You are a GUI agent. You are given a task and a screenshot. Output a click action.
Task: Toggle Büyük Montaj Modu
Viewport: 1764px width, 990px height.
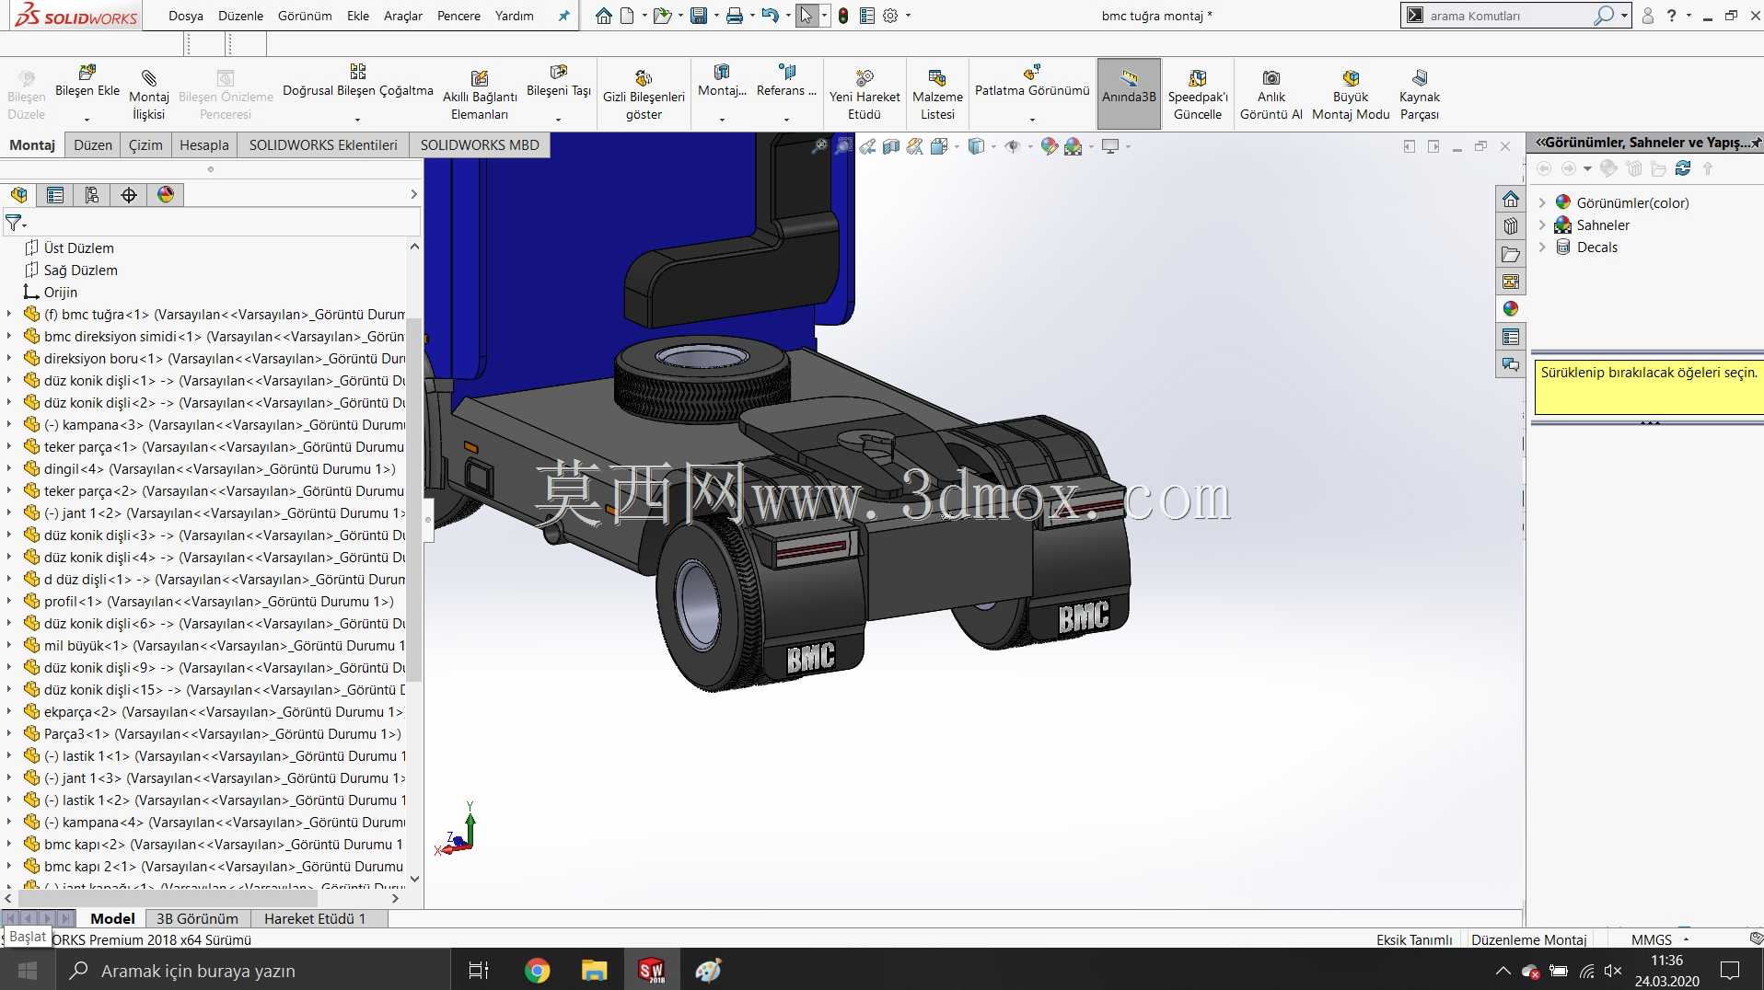pos(1351,94)
